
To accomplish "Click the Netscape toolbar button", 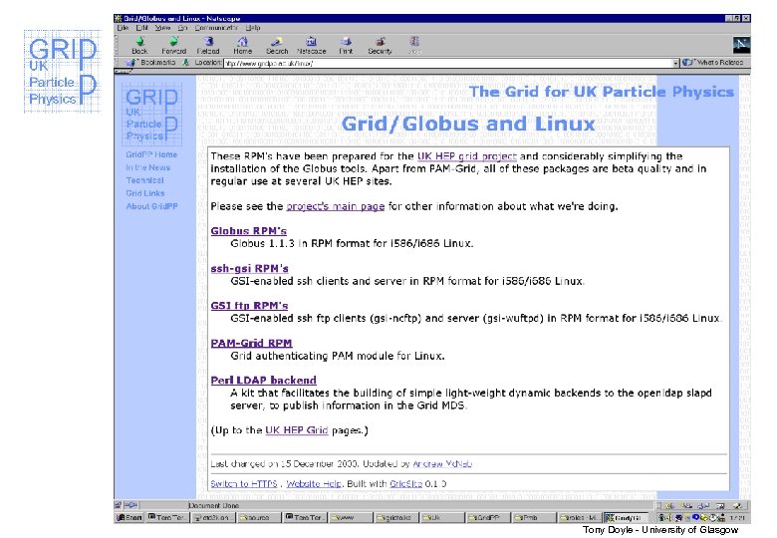I will [x=311, y=45].
